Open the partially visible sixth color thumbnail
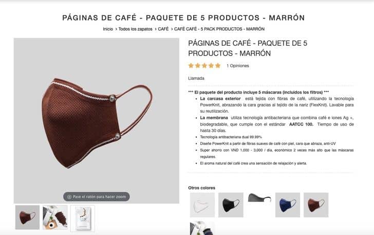This screenshot has height=235, width=374. [x=202, y=228]
